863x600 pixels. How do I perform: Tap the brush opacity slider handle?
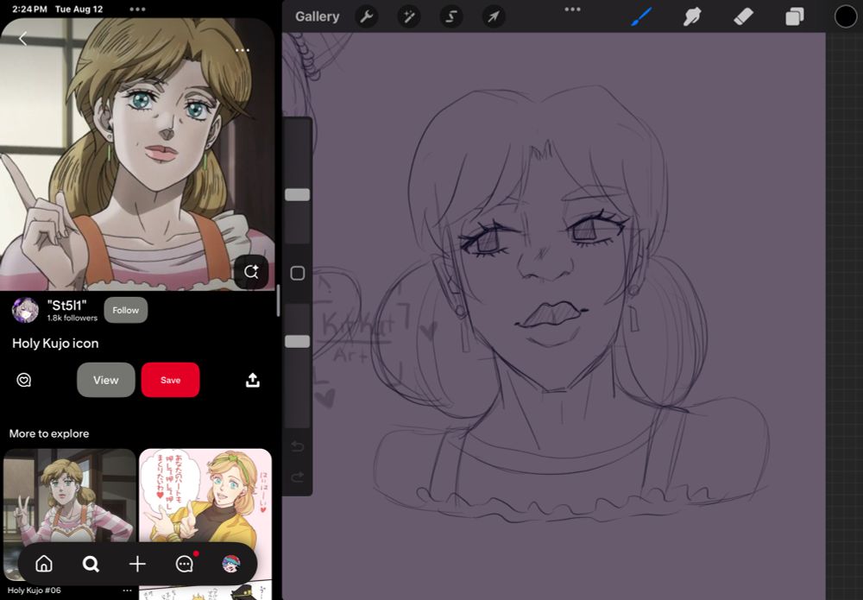[x=297, y=342]
